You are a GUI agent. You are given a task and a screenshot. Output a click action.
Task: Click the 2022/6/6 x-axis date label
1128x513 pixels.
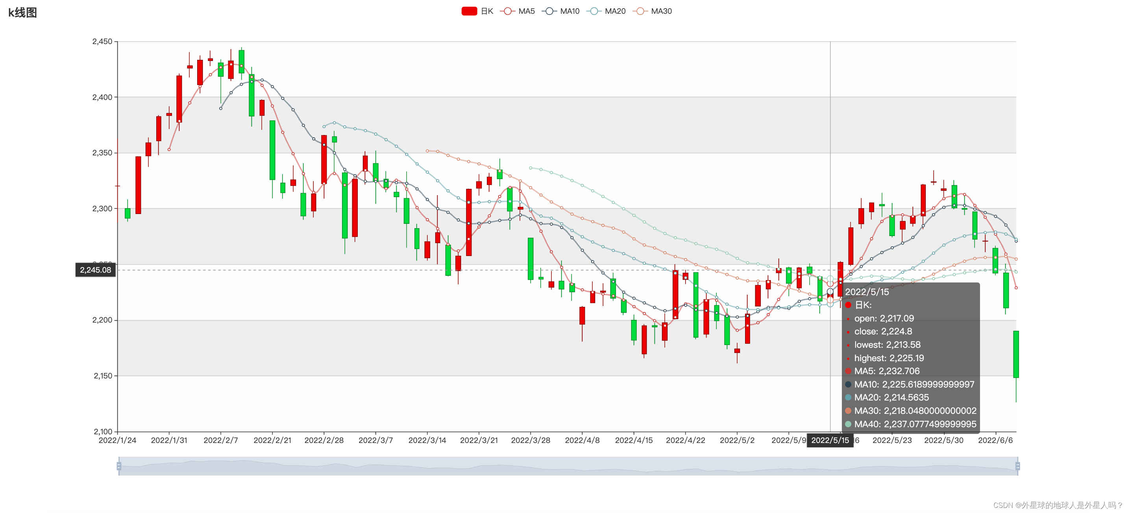[996, 440]
